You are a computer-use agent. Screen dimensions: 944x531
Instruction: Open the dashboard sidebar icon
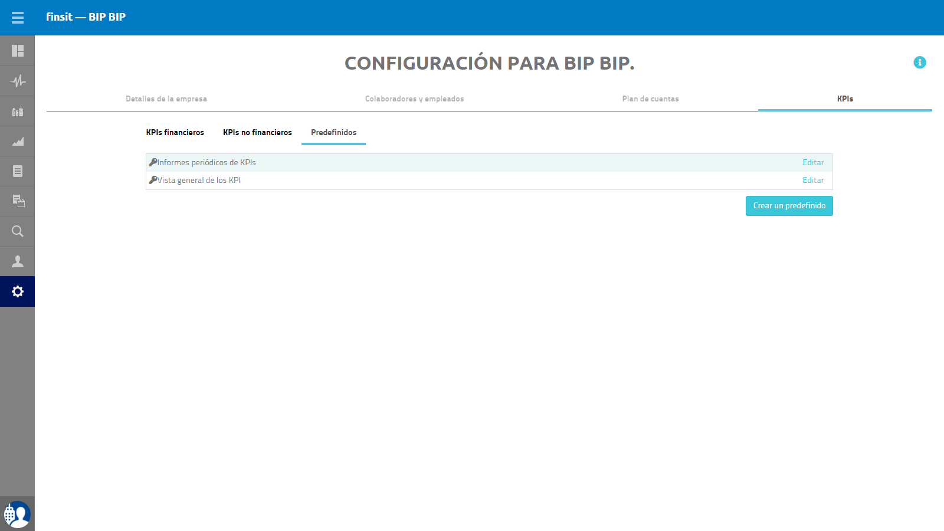18,51
